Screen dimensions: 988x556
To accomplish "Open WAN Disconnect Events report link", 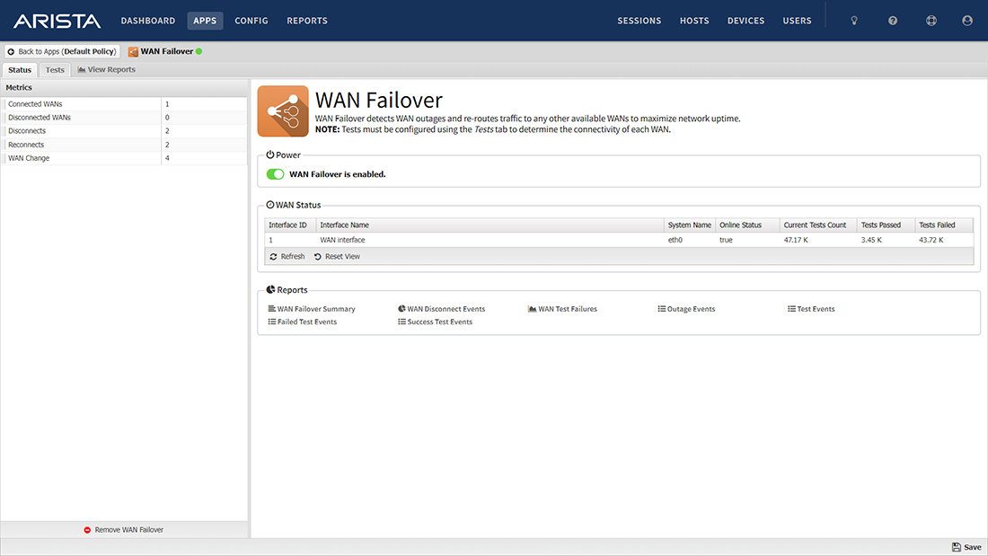I will point(442,309).
